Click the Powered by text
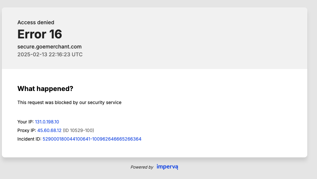The width and height of the screenshot is (317, 179). 142,167
